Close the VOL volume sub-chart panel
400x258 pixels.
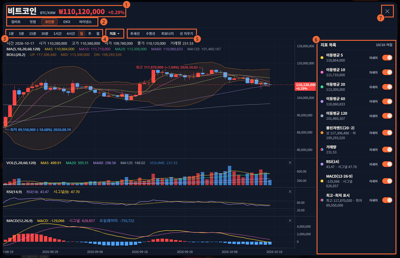(290, 162)
